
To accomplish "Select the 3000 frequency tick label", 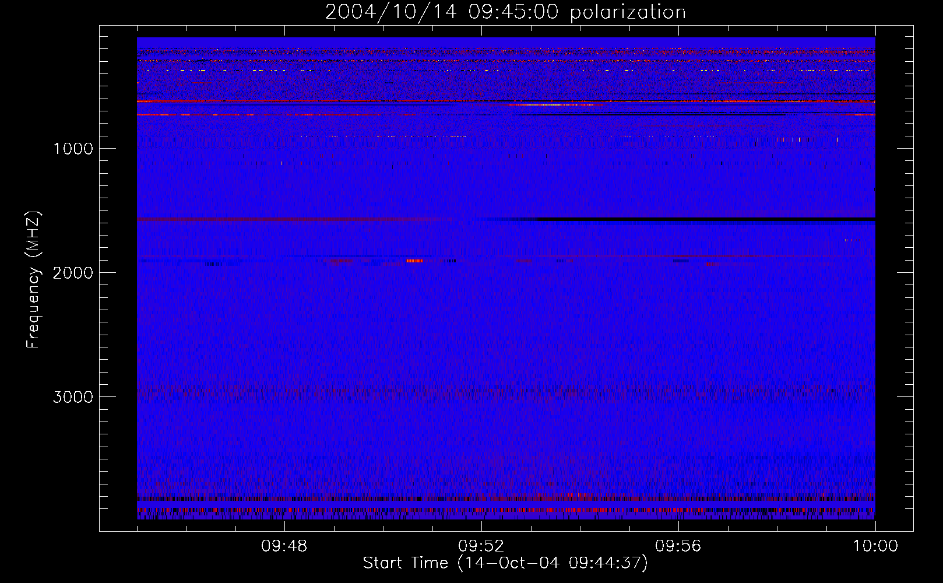I will tap(73, 397).
